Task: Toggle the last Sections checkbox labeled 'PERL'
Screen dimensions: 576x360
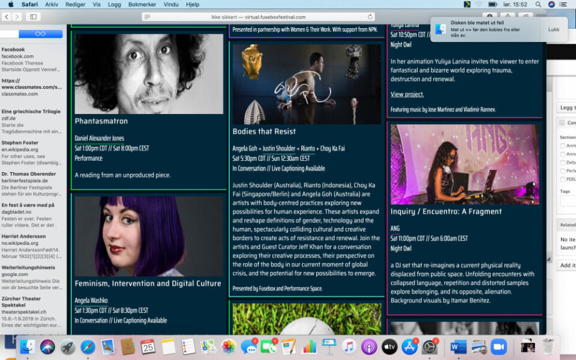Action: (563, 179)
